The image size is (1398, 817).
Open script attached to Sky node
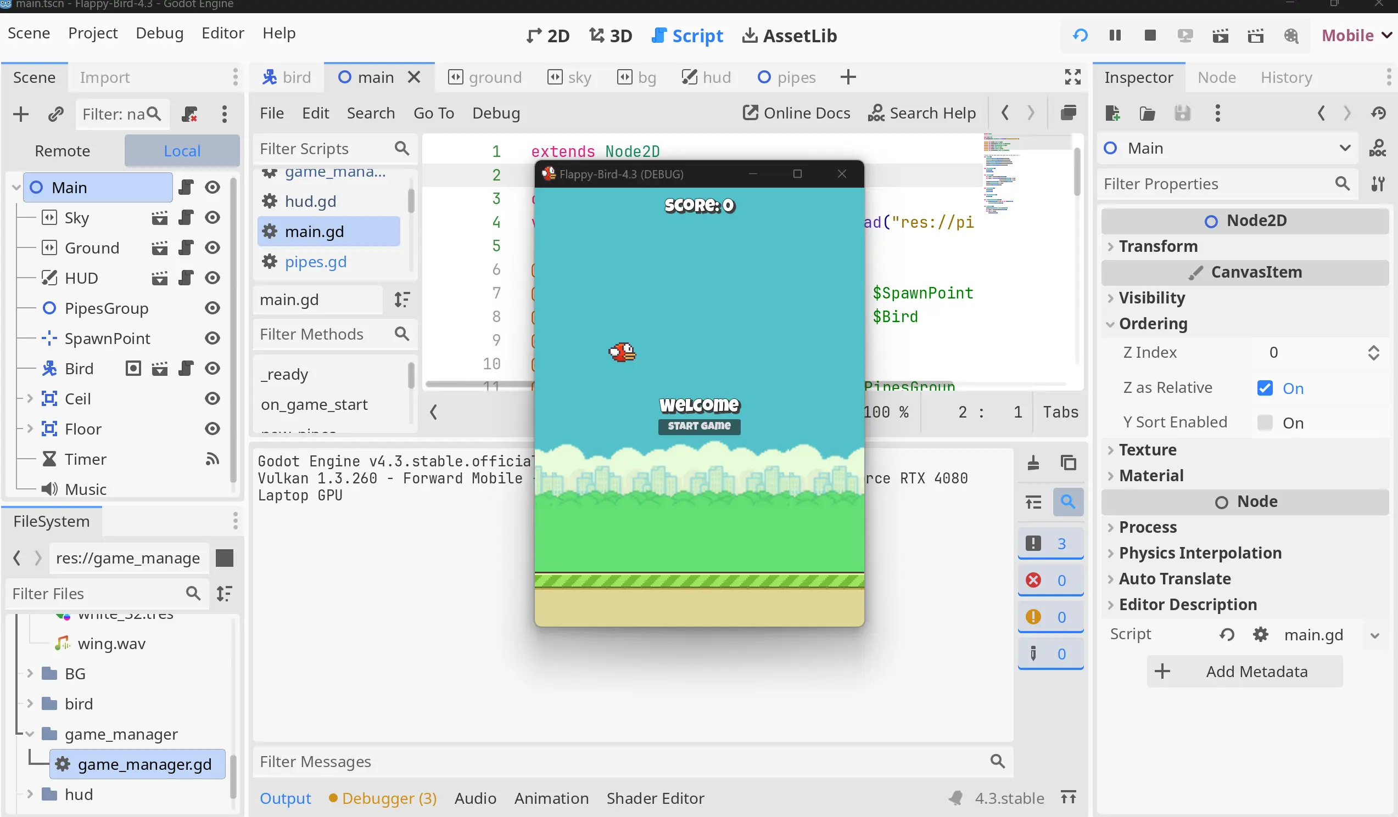click(186, 218)
